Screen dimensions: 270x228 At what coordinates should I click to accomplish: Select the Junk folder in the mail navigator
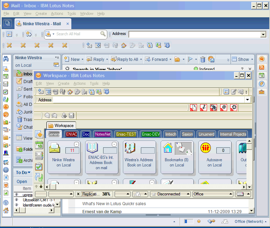click(x=25, y=112)
